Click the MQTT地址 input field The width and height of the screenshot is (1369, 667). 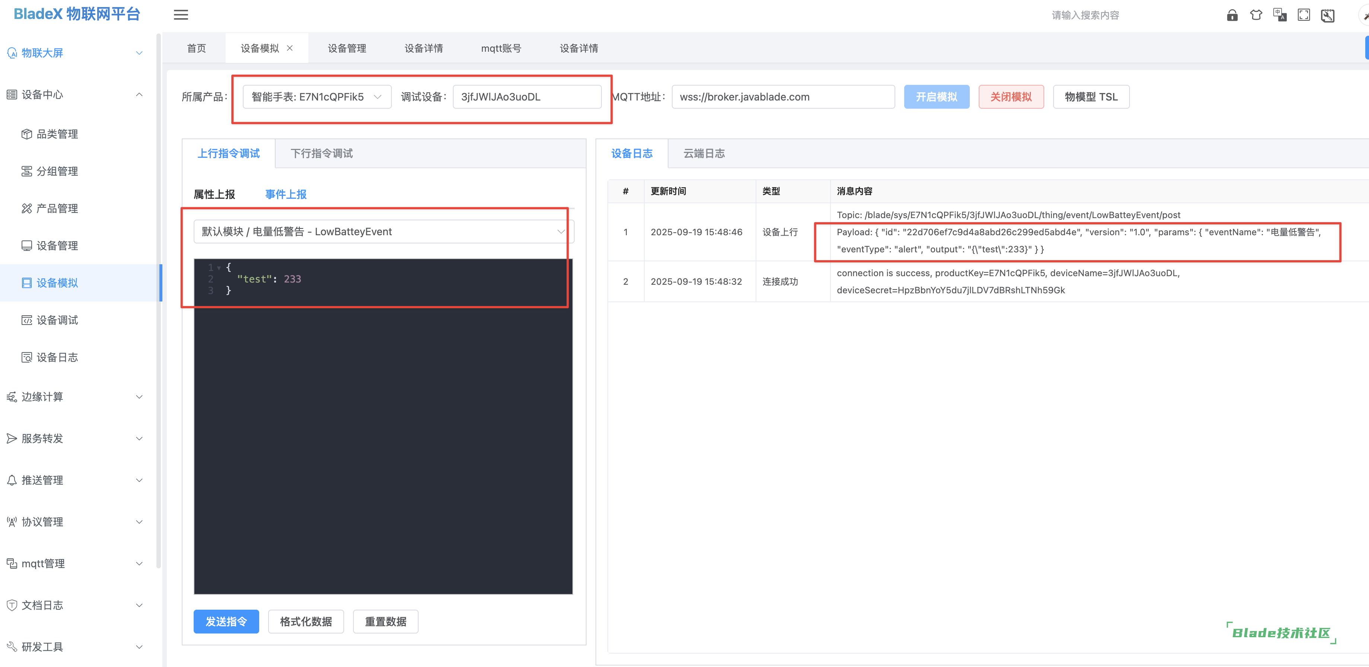[783, 97]
